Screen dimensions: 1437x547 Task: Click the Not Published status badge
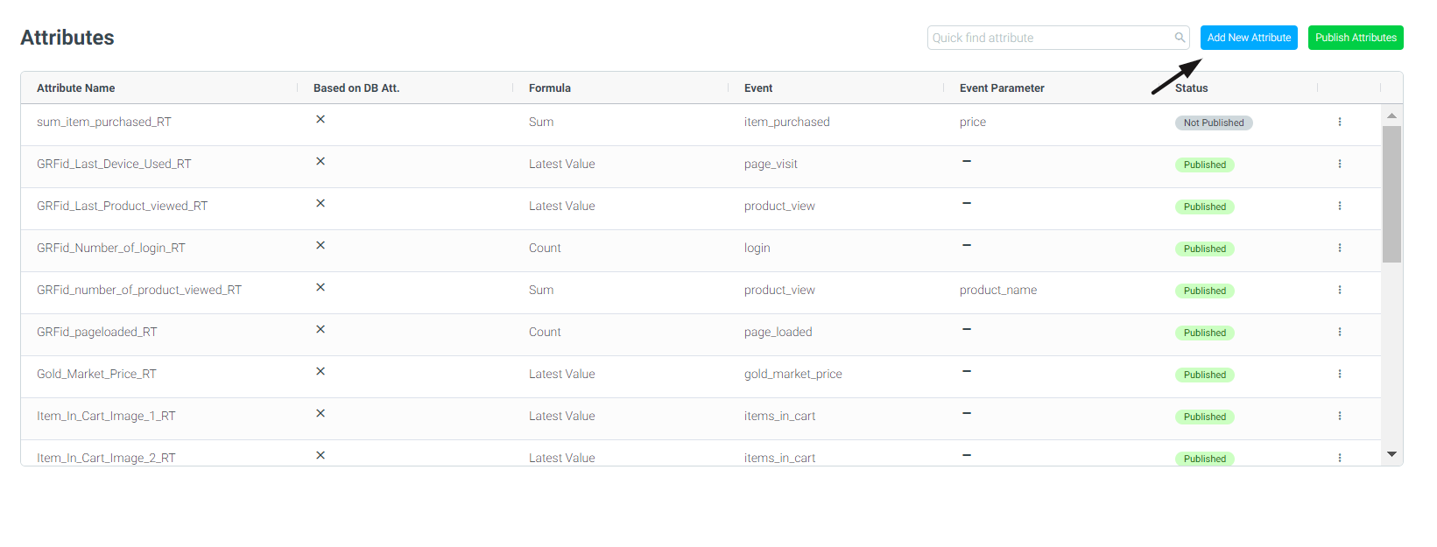pyautogui.click(x=1214, y=123)
